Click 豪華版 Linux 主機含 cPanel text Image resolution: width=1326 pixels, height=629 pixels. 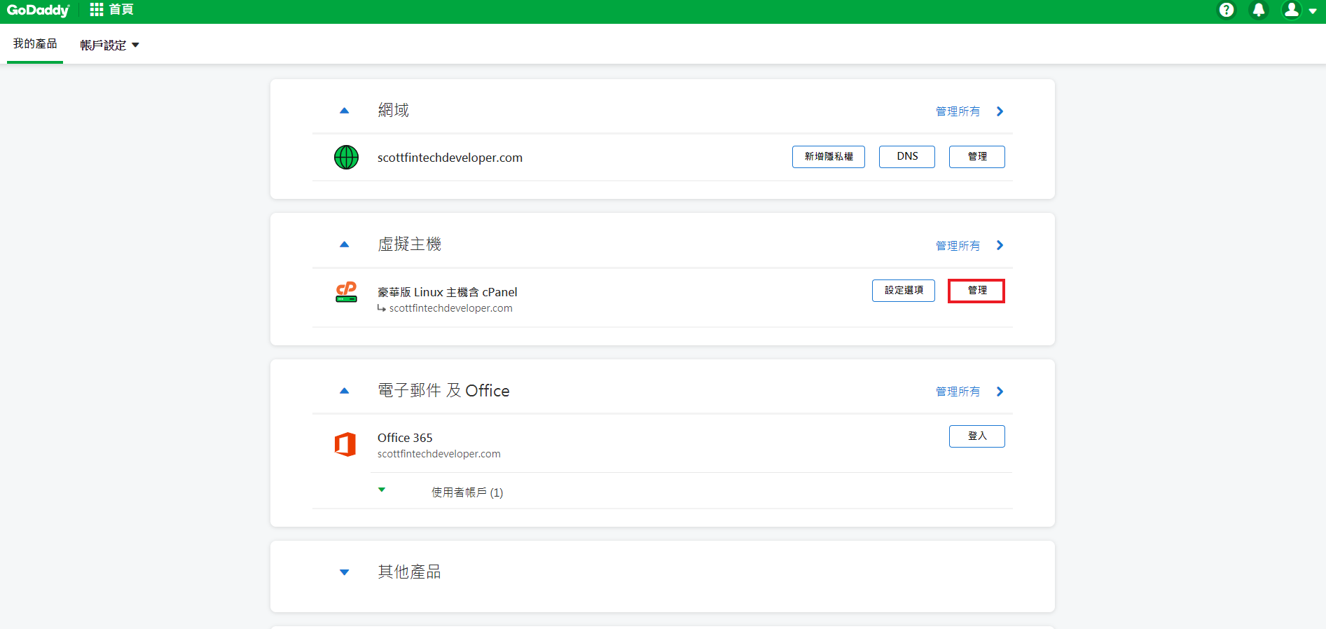click(447, 292)
